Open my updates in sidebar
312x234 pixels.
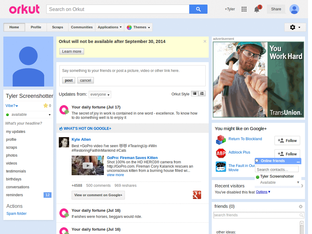(16, 132)
